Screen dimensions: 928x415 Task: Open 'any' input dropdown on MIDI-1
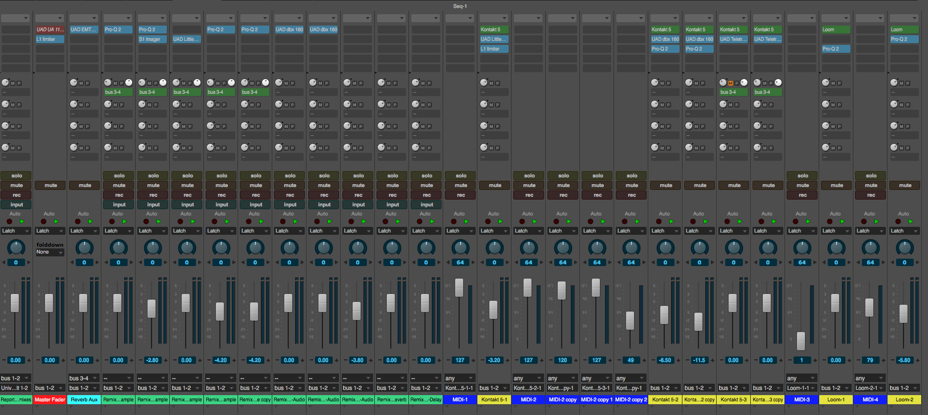coord(460,378)
